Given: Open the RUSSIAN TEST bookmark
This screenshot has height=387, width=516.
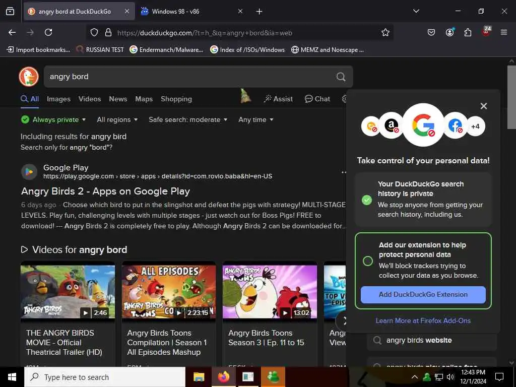Looking at the screenshot, I should pos(100,50).
